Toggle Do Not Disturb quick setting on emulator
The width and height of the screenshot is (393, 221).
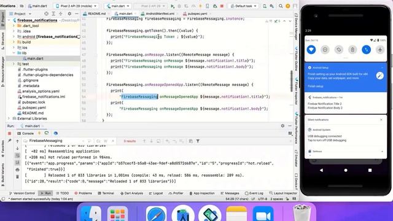click(325, 50)
